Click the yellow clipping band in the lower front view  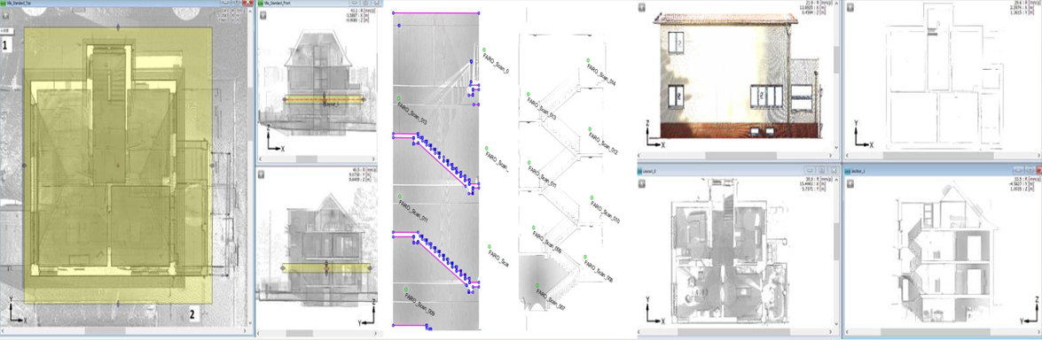[325, 268]
